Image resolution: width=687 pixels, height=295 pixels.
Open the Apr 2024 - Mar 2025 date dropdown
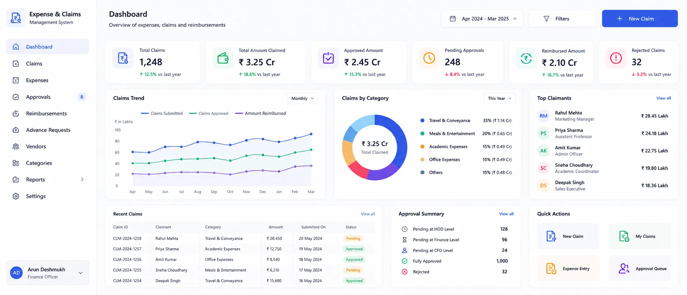click(x=482, y=19)
